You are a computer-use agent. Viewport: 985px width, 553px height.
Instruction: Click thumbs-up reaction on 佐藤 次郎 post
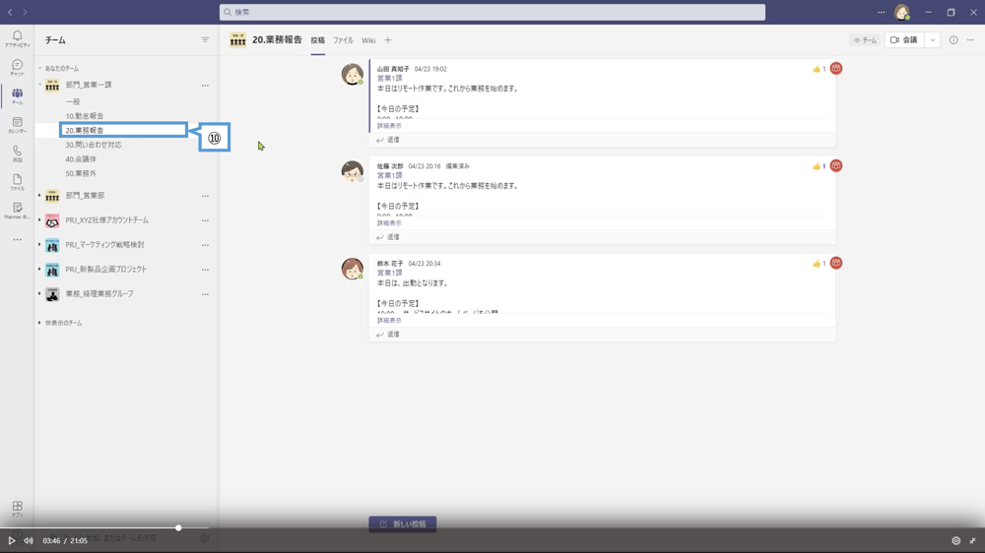(x=819, y=166)
